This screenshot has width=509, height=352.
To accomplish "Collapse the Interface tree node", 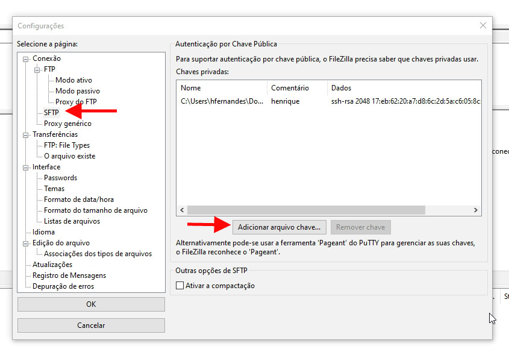I will point(25,168).
